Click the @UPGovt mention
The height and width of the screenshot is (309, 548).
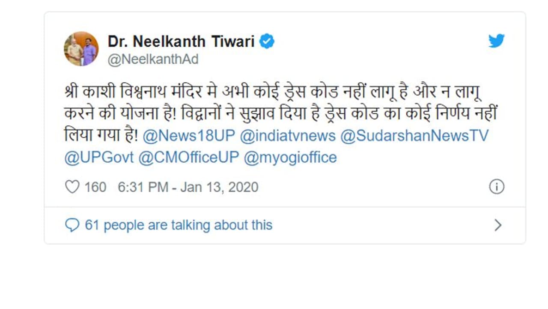click(x=98, y=157)
